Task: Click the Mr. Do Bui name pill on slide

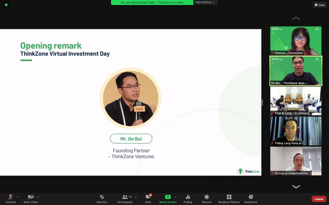Action: (x=131, y=139)
